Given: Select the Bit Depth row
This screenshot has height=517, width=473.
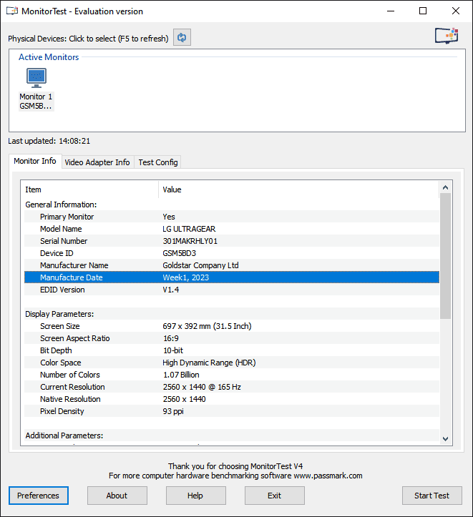Looking at the screenshot, I should click(x=232, y=350).
